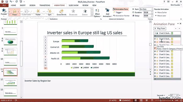Click animation tag 8 on the slide
The height and width of the screenshot is (102, 183).
[45, 57]
